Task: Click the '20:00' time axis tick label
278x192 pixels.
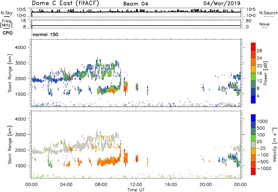Action: (x=206, y=185)
